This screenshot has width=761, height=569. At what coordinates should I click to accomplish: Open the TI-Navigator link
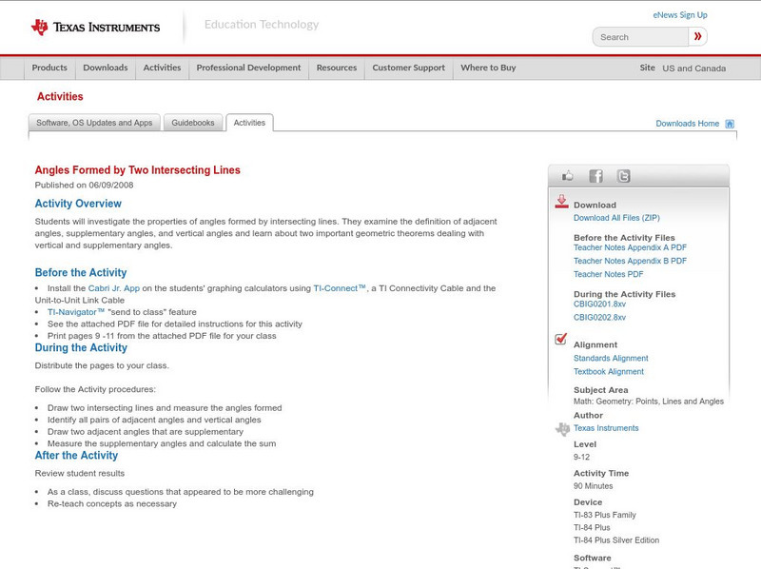coord(76,312)
